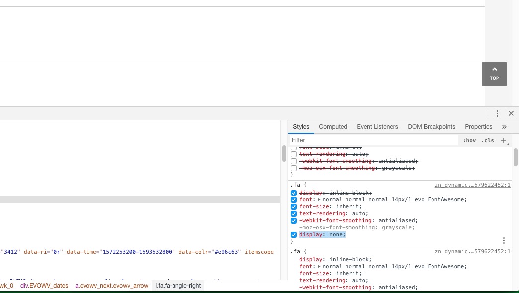Open the first zn_dynamic stylesheet source link

click(x=472, y=185)
